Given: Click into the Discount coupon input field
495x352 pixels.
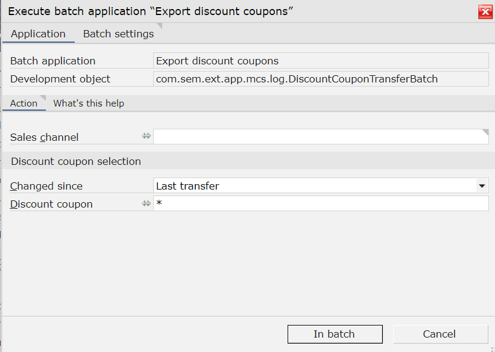Looking at the screenshot, I should (x=320, y=204).
